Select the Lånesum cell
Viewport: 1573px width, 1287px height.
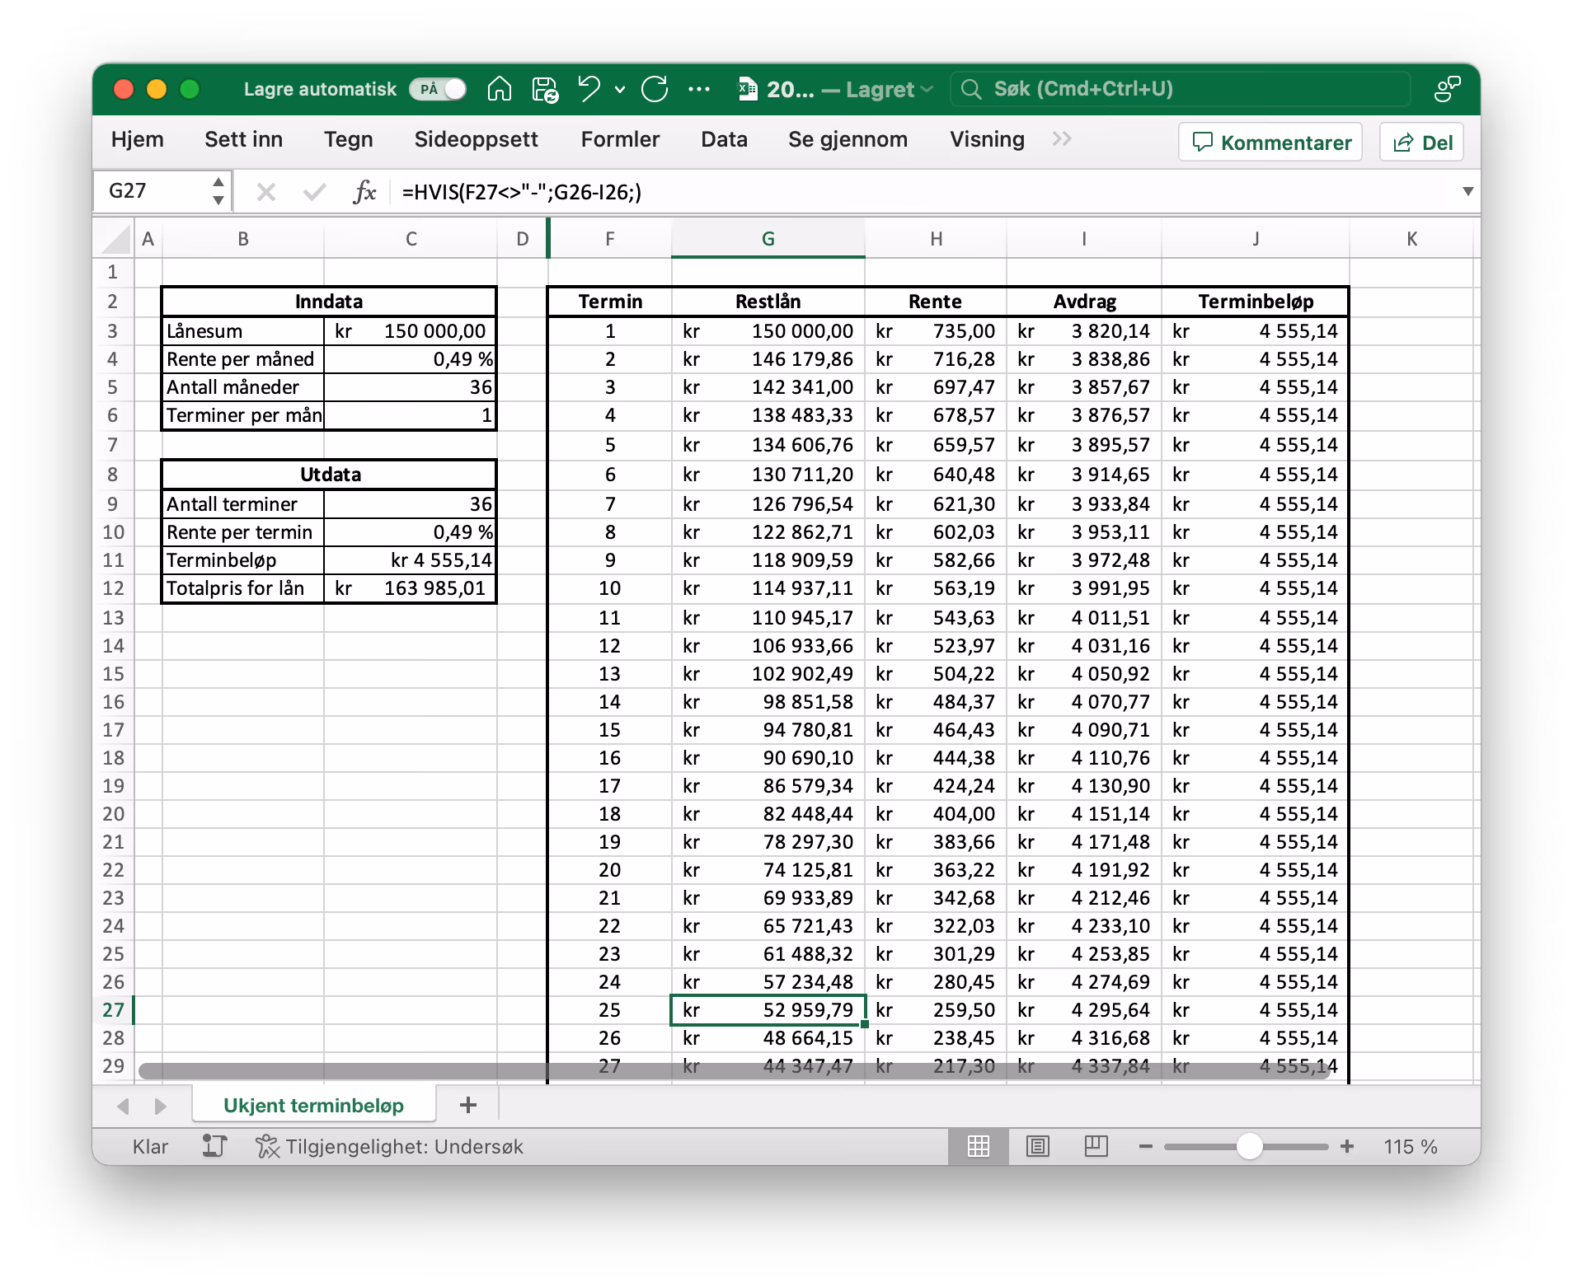point(243,331)
